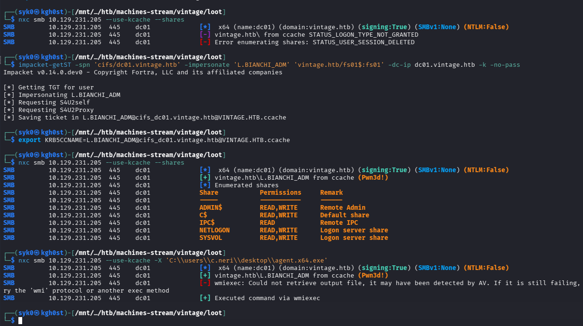Click the READ,WRITE permission for NETLOGON

[x=279, y=230]
